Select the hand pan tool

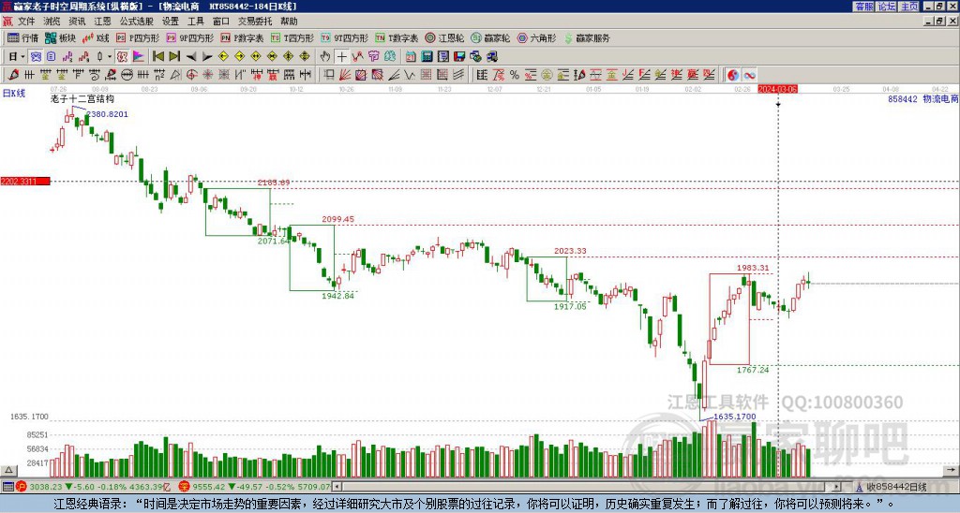325,57
